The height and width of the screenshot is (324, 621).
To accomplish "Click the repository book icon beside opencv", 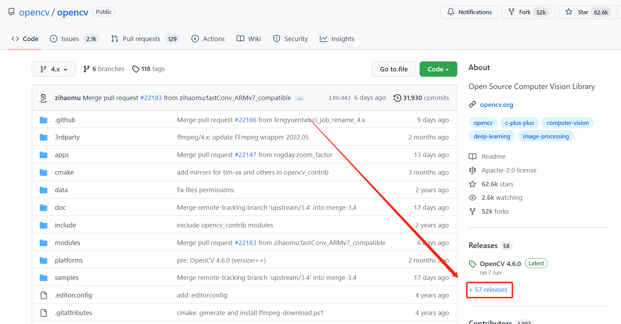I will pos(11,12).
